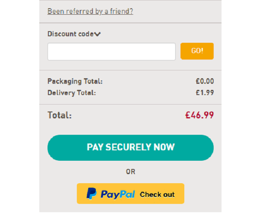Select the Packaging Total label
This screenshot has width=259, height=213.
click(x=75, y=81)
